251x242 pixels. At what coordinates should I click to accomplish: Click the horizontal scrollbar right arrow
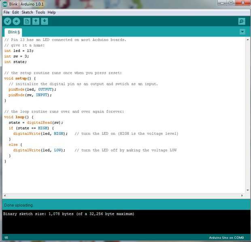tap(242, 195)
